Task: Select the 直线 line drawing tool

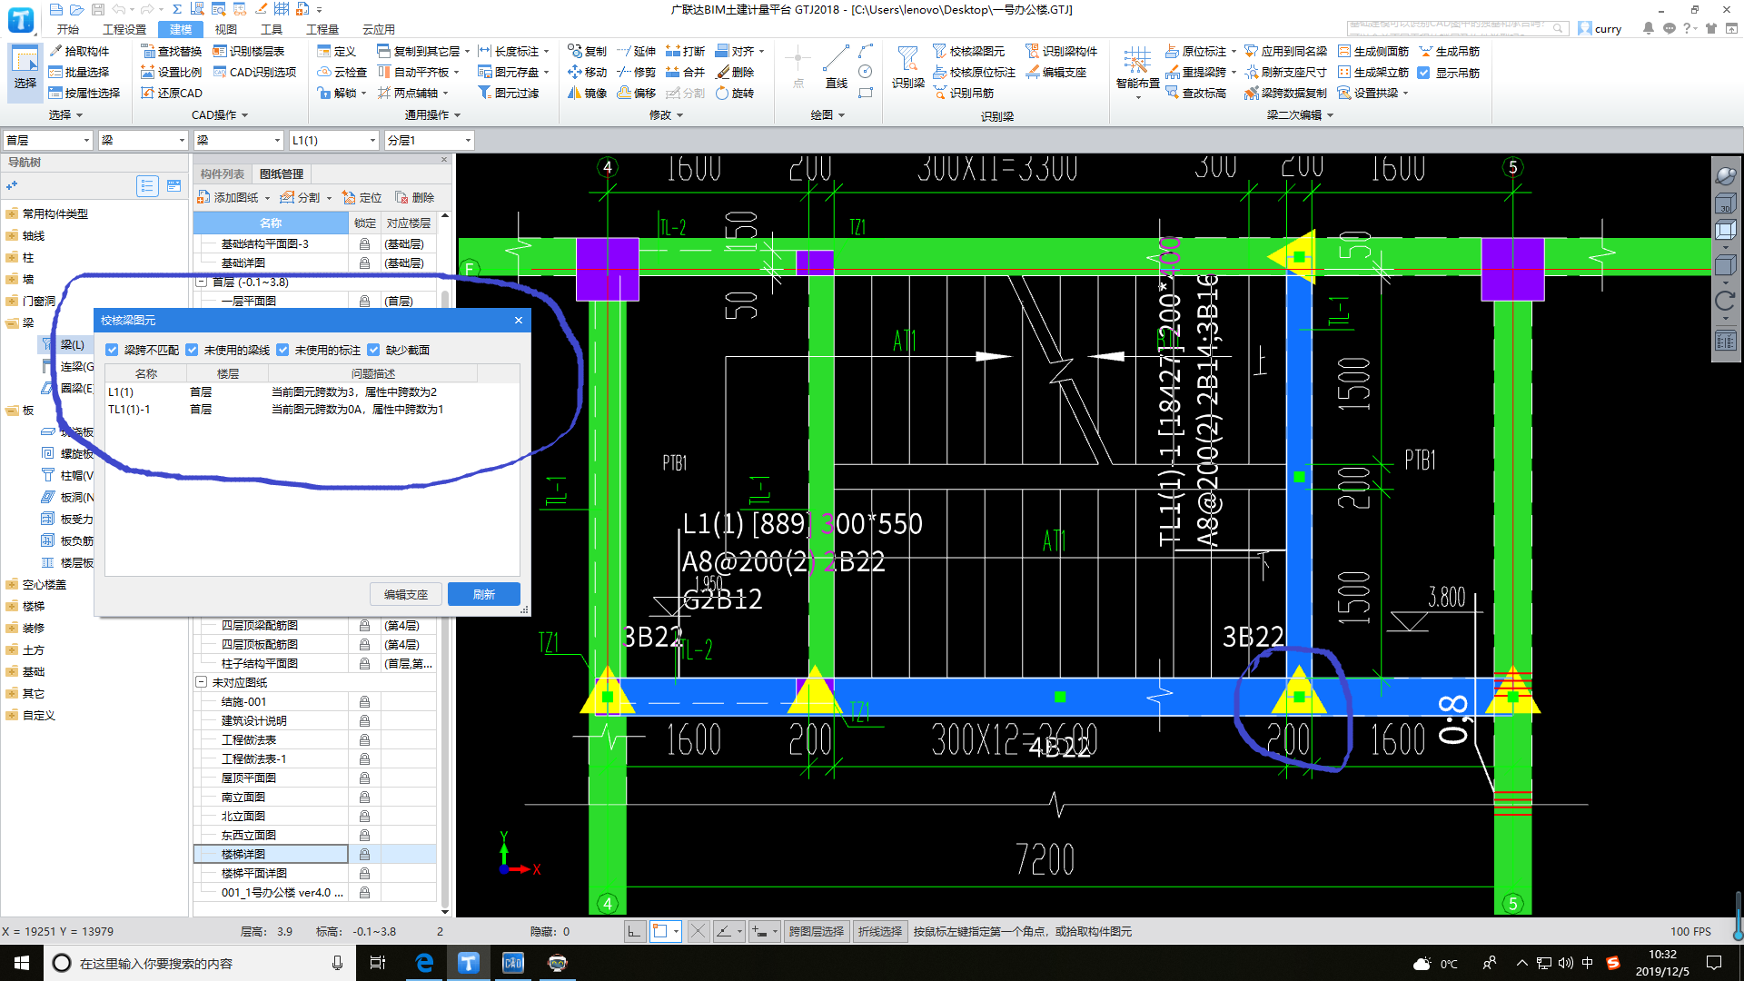Action: click(x=837, y=67)
